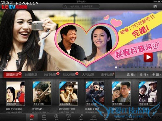Screen dimensions: 162x121
Task: Open the 直播 live section
Action: 131,75
